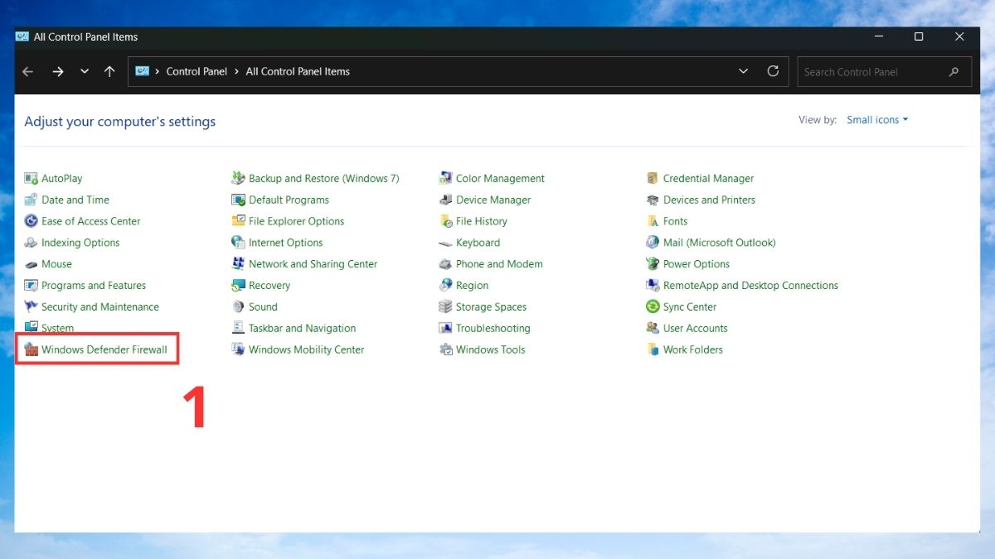
Task: Expand the recent locations chevron
Action: pyautogui.click(x=85, y=72)
